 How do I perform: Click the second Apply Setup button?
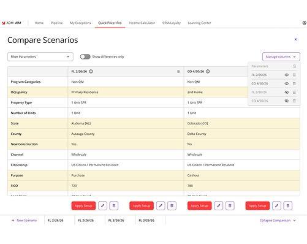pos(142,205)
